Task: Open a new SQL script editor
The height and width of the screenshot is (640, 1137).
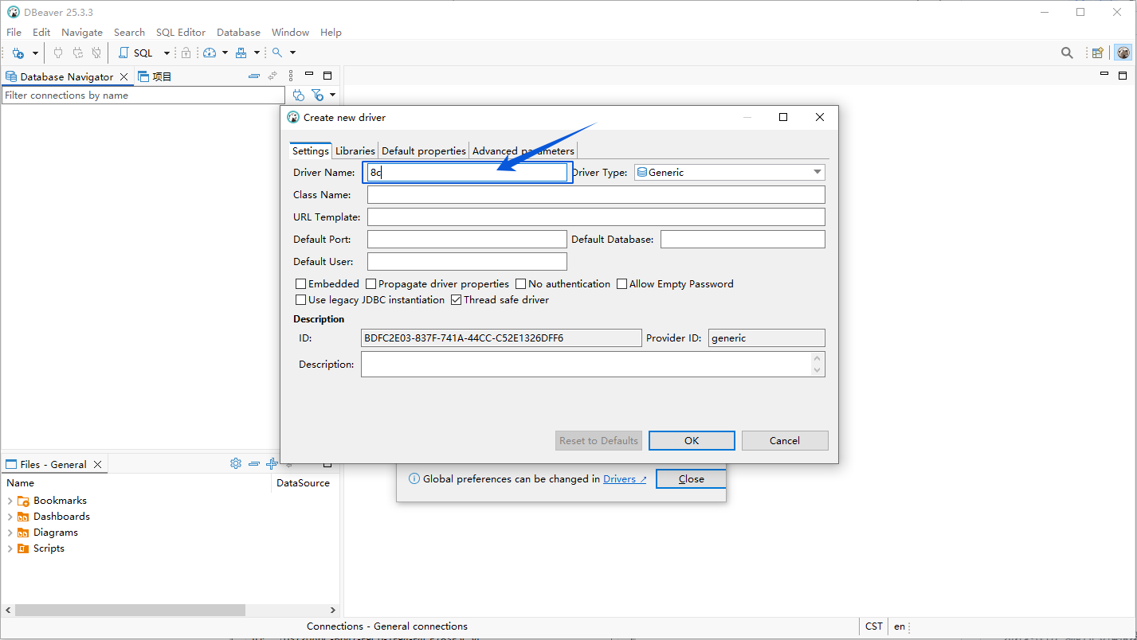Action: point(136,53)
